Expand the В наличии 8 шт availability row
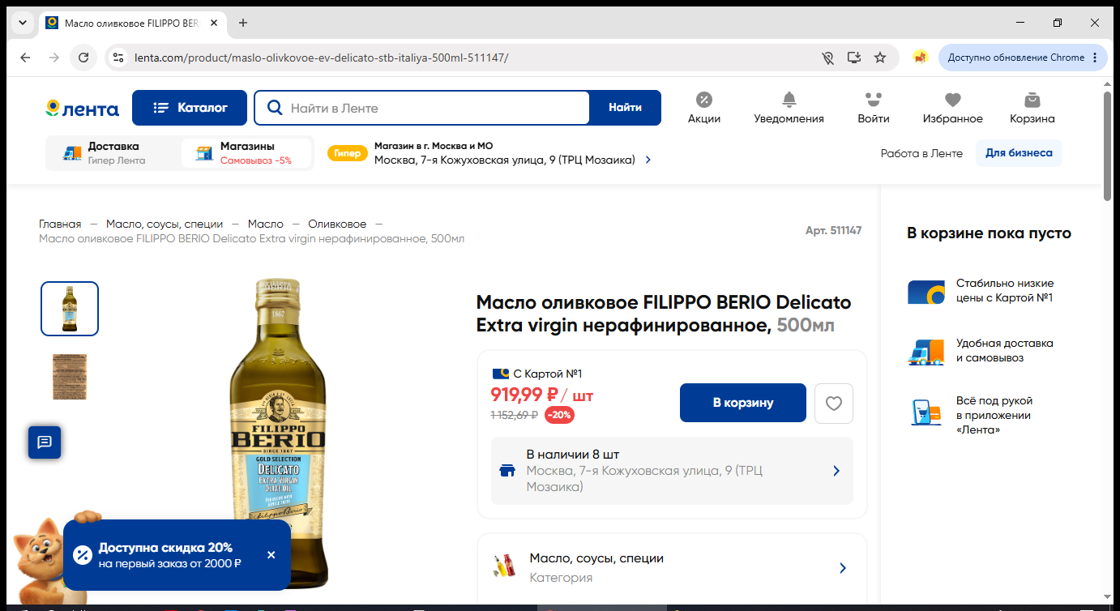The height and width of the screenshot is (611, 1120). (672, 471)
